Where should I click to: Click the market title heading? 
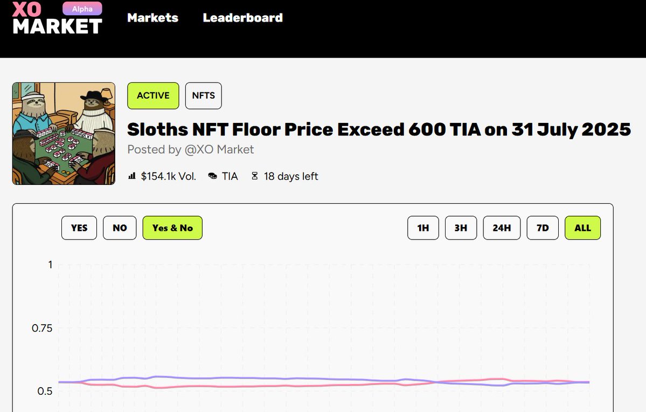click(x=379, y=129)
